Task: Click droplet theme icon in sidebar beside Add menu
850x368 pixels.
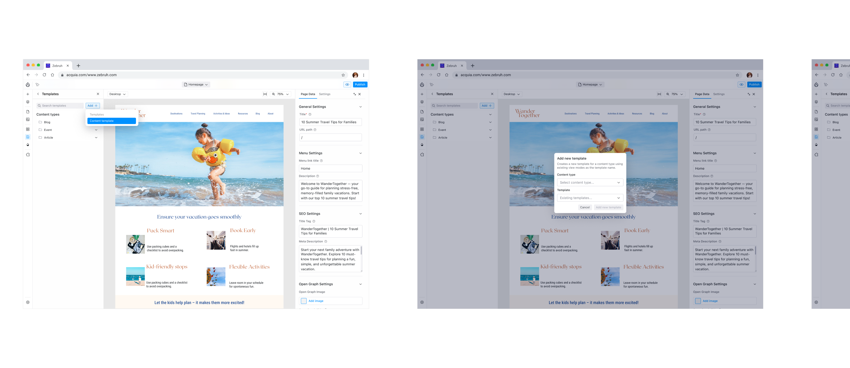Action: click(28, 145)
